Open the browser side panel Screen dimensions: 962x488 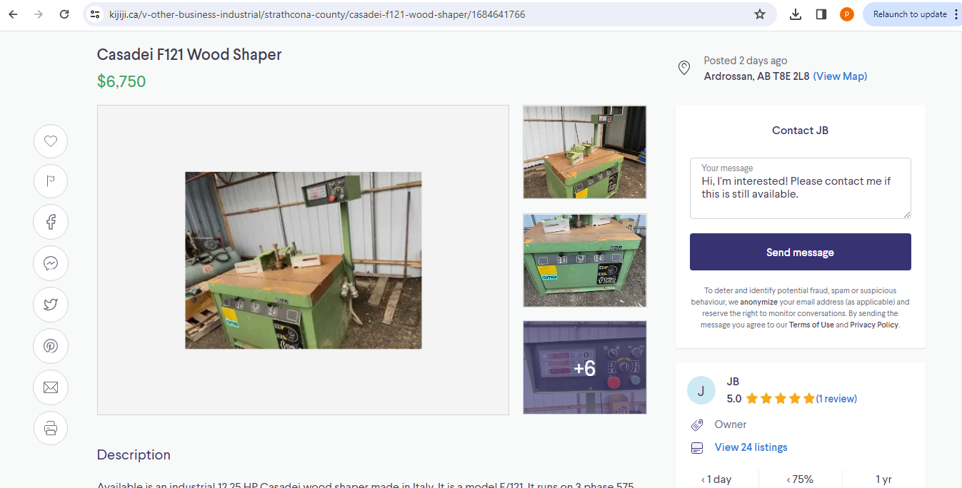click(821, 14)
